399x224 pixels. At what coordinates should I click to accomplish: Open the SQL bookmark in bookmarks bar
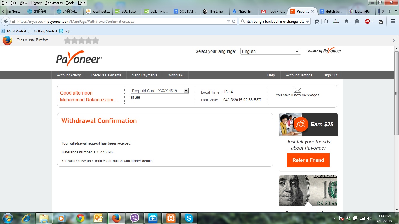[x=65, y=31]
